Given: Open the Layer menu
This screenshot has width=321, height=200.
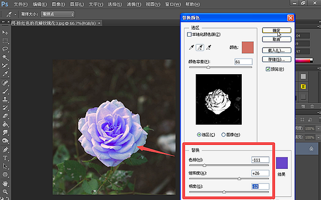Looking at the screenshot, I should 77,4.
